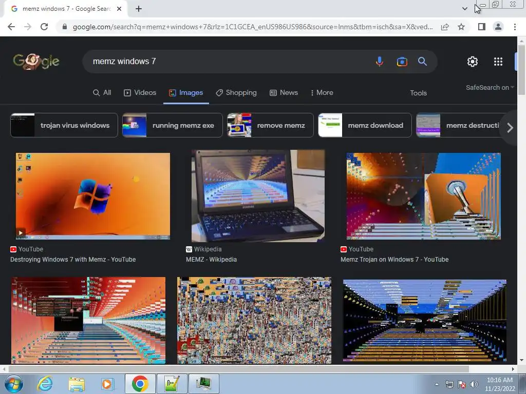
Task: Open the red tunnel effect thumbnail
Action: point(88,320)
